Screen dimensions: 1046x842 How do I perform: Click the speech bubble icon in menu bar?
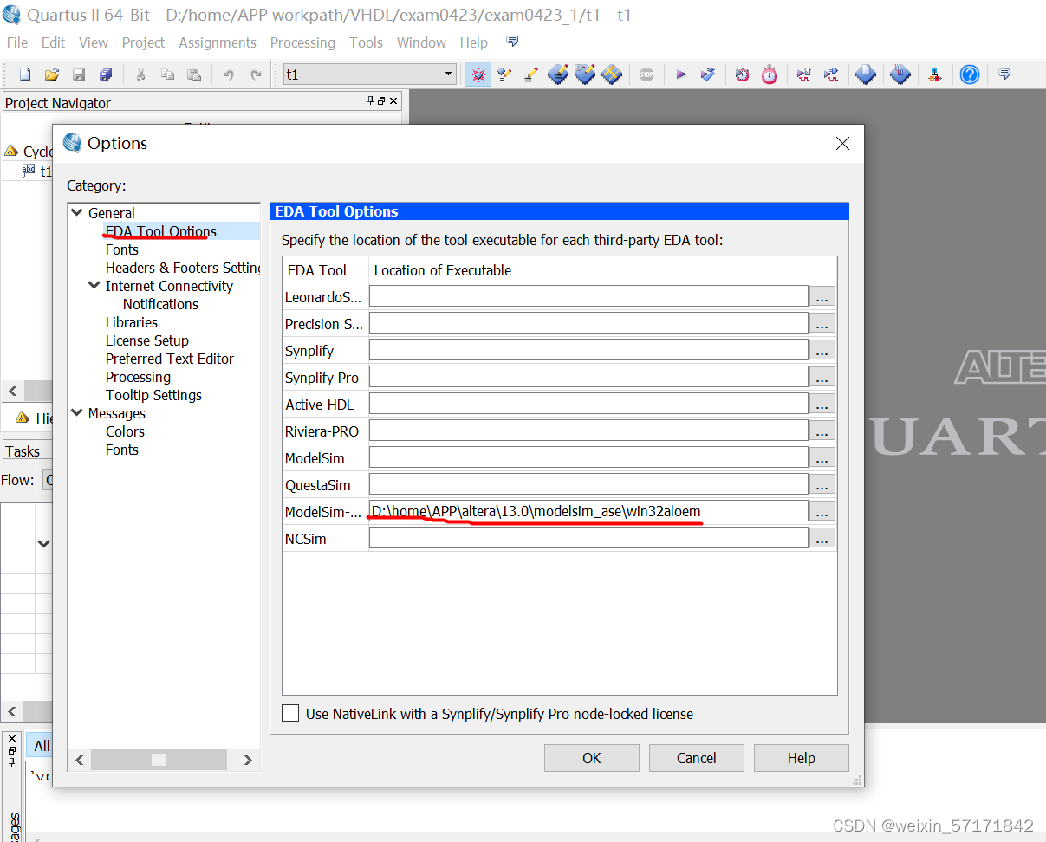point(512,42)
